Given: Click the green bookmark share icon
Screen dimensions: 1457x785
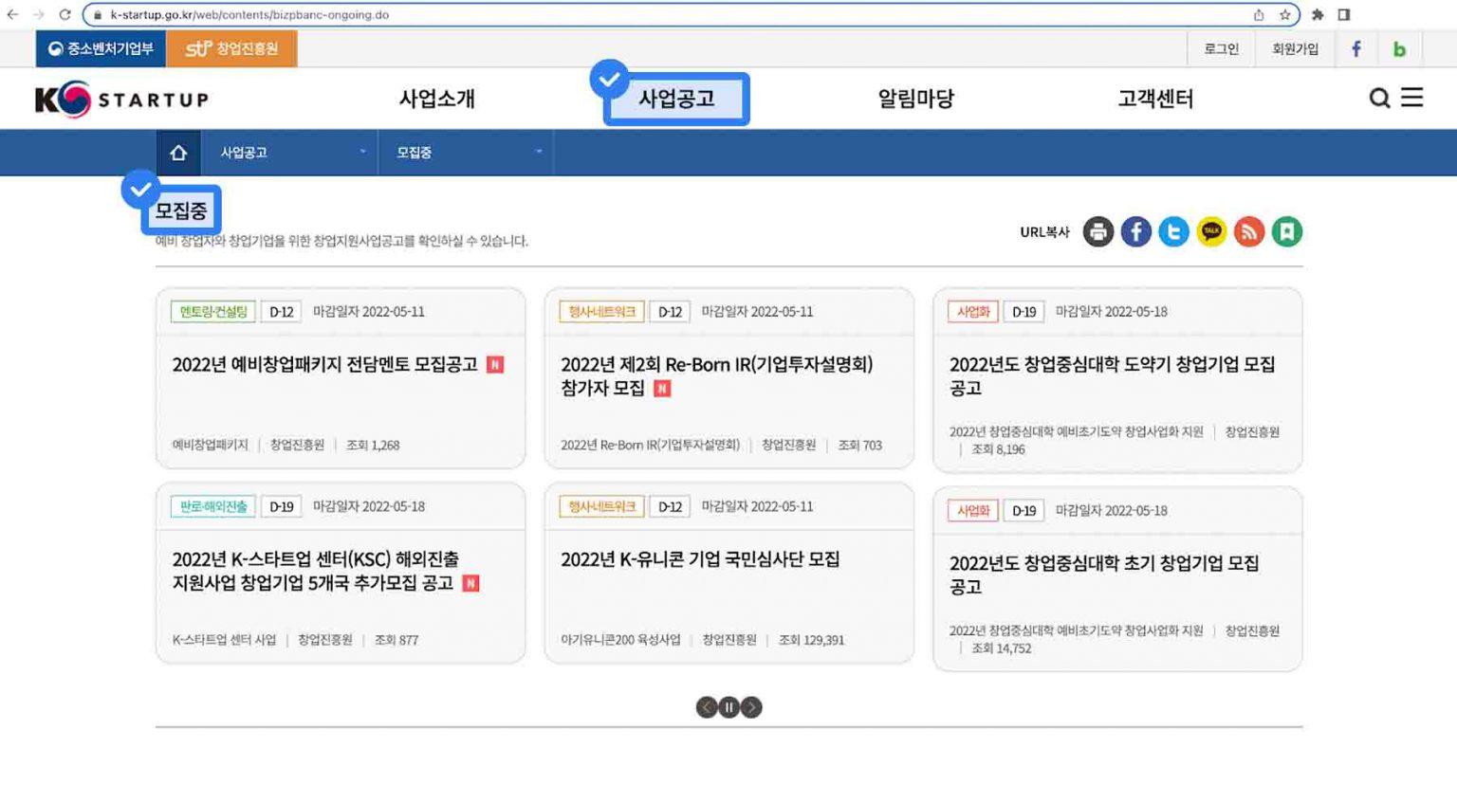Looking at the screenshot, I should pyautogui.click(x=1287, y=232).
